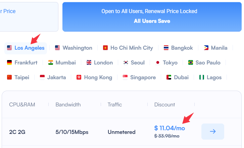Image resolution: width=244 pixels, height=148 pixels.
Task: Switch to the Mumbai location
Action: (62, 62)
